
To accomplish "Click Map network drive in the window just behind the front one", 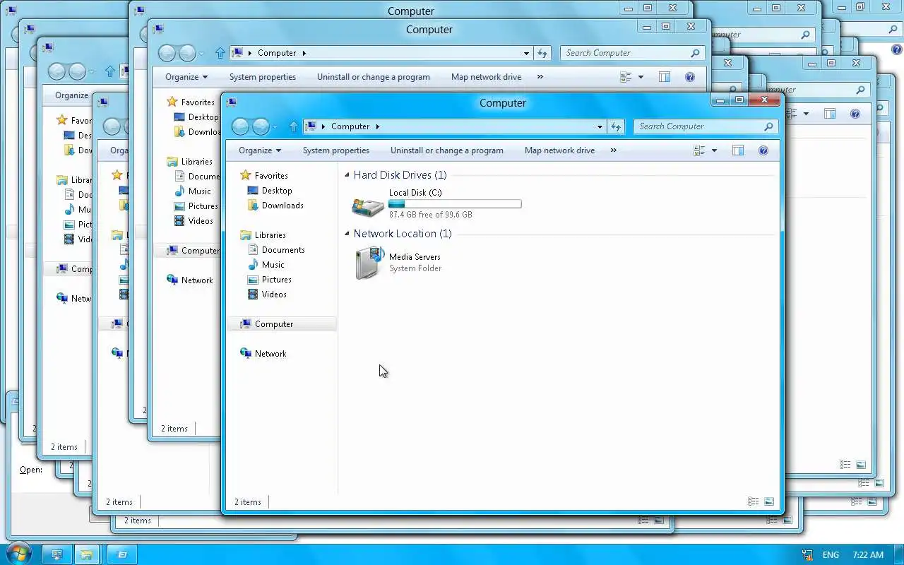I will click(486, 77).
